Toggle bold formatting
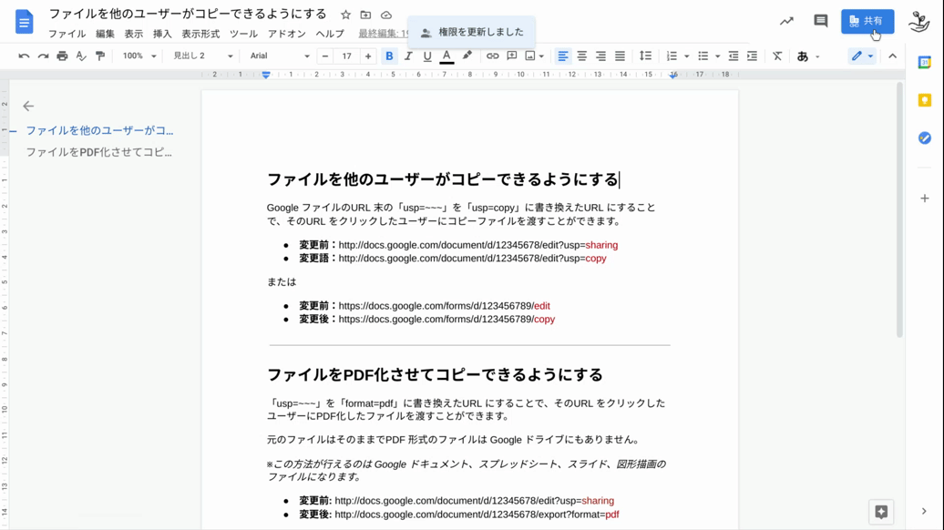The height and width of the screenshot is (530, 944). click(x=389, y=56)
